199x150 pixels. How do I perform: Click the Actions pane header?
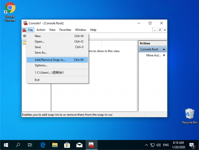point(153,43)
